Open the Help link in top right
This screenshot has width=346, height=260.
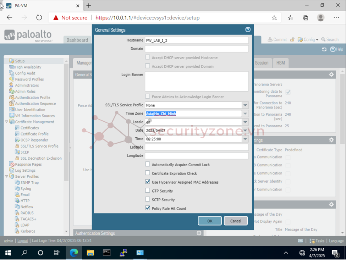pyautogui.click(x=337, y=49)
